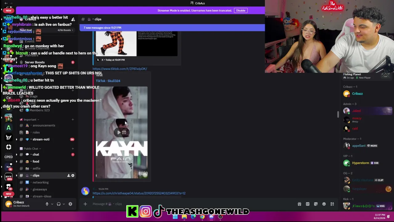The width and height of the screenshot is (394, 222).
Task: Open the server with 15 badge
Action: coord(9,167)
